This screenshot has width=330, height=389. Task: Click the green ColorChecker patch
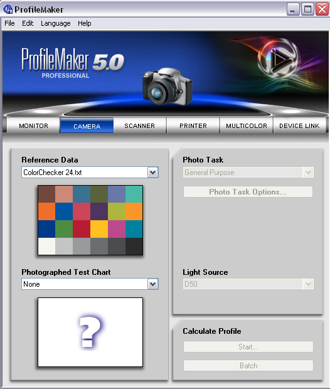[x=64, y=229]
